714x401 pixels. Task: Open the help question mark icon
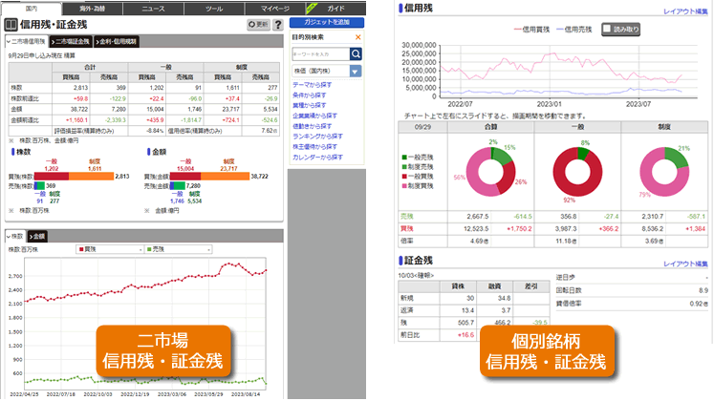[x=279, y=25]
